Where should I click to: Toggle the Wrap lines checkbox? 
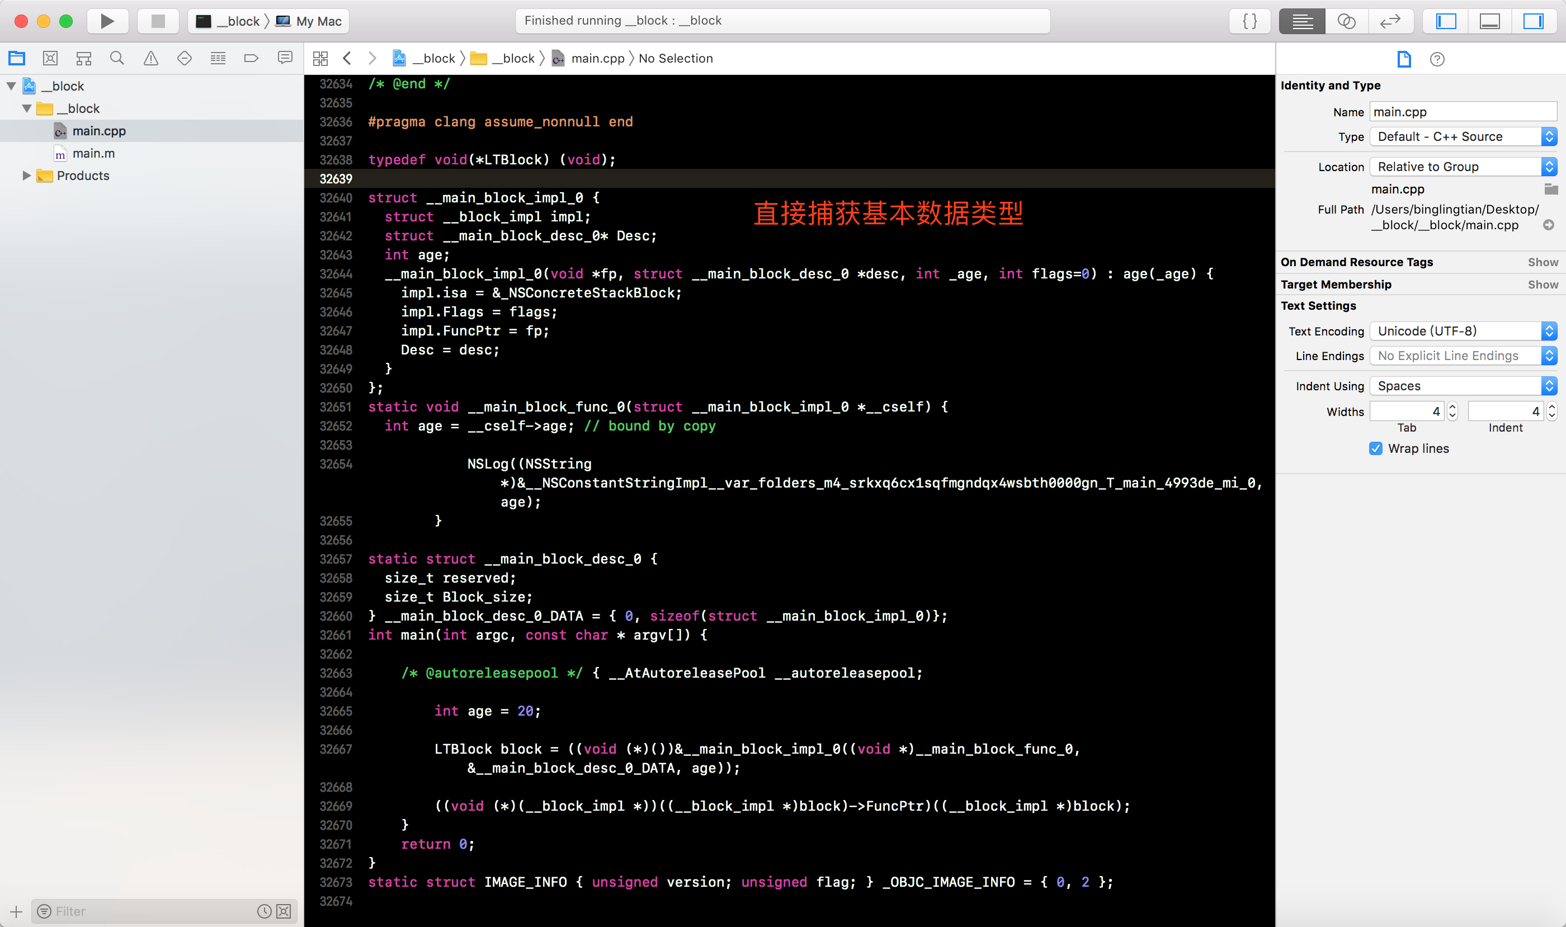click(x=1375, y=448)
